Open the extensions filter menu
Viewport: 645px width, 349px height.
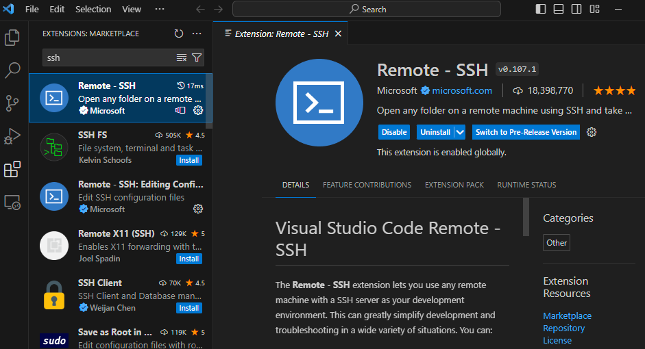coord(197,58)
